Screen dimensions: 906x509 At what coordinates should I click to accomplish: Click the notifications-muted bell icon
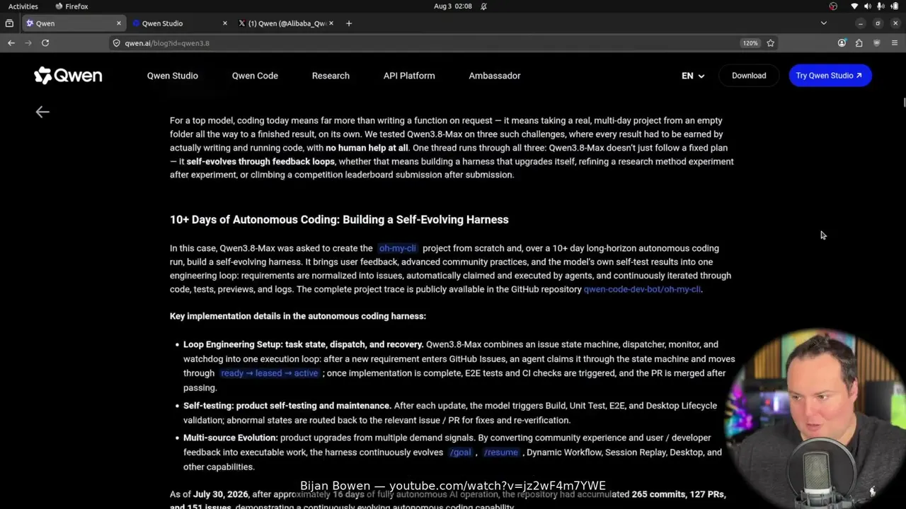click(x=484, y=6)
